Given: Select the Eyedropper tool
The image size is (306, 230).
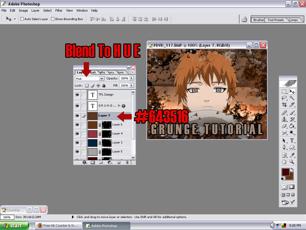Looking at the screenshot, I should pyautogui.click(x=292, y=155).
